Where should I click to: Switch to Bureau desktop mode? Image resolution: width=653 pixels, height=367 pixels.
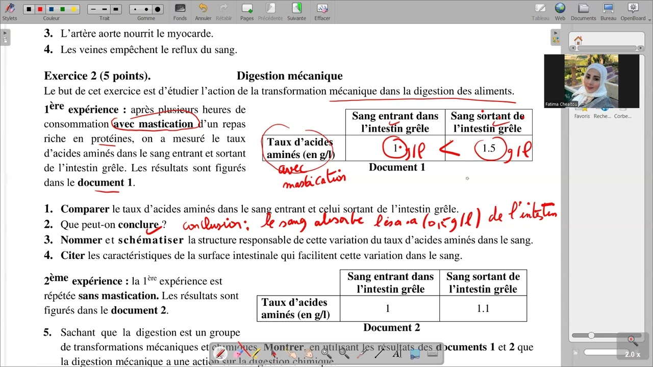(608, 12)
